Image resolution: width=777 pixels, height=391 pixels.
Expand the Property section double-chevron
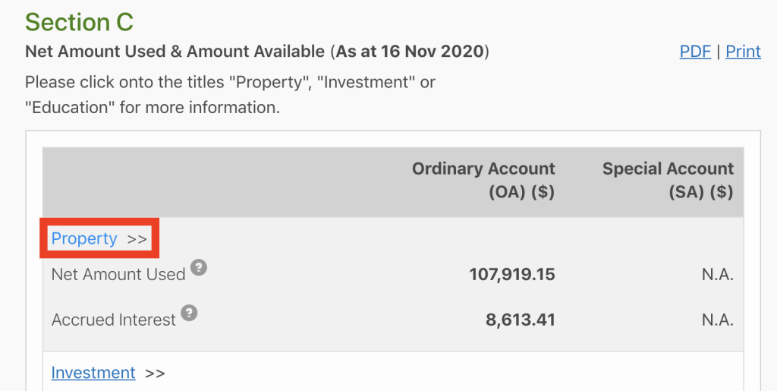click(137, 239)
